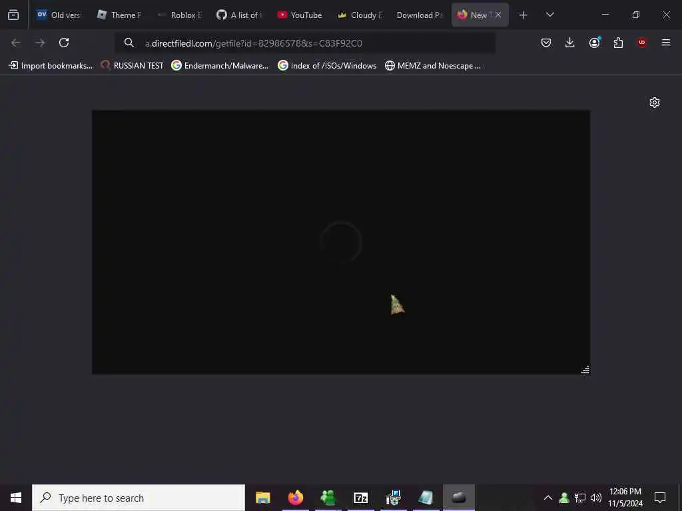Expand the list all tabs dropdown

pos(549,15)
